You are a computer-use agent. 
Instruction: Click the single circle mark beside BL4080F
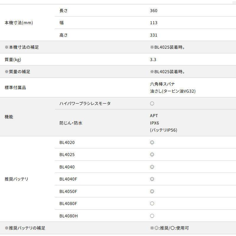pos(152,204)
